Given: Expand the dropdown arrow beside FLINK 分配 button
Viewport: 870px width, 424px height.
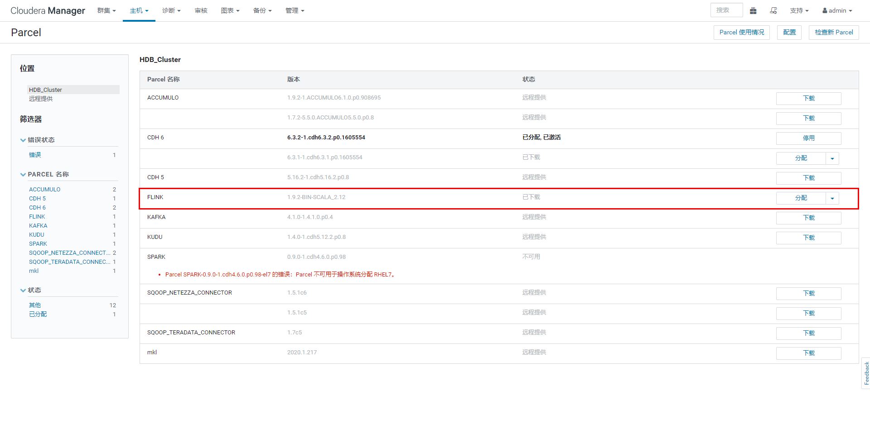Looking at the screenshot, I should point(832,198).
